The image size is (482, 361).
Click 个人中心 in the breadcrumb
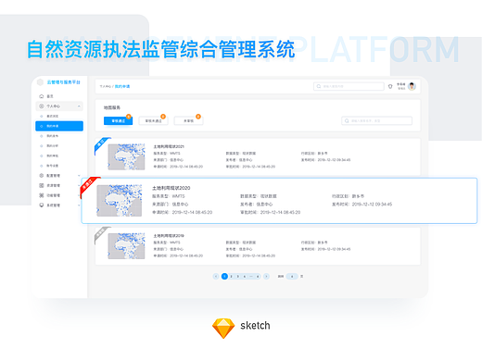click(106, 86)
